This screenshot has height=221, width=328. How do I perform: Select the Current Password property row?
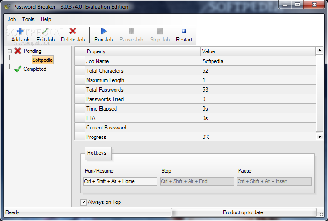coord(195,128)
